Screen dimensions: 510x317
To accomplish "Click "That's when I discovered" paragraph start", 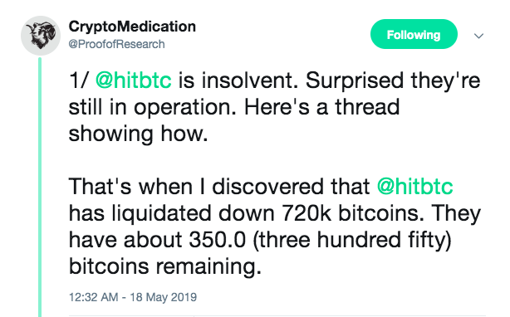I will [x=189, y=187].
